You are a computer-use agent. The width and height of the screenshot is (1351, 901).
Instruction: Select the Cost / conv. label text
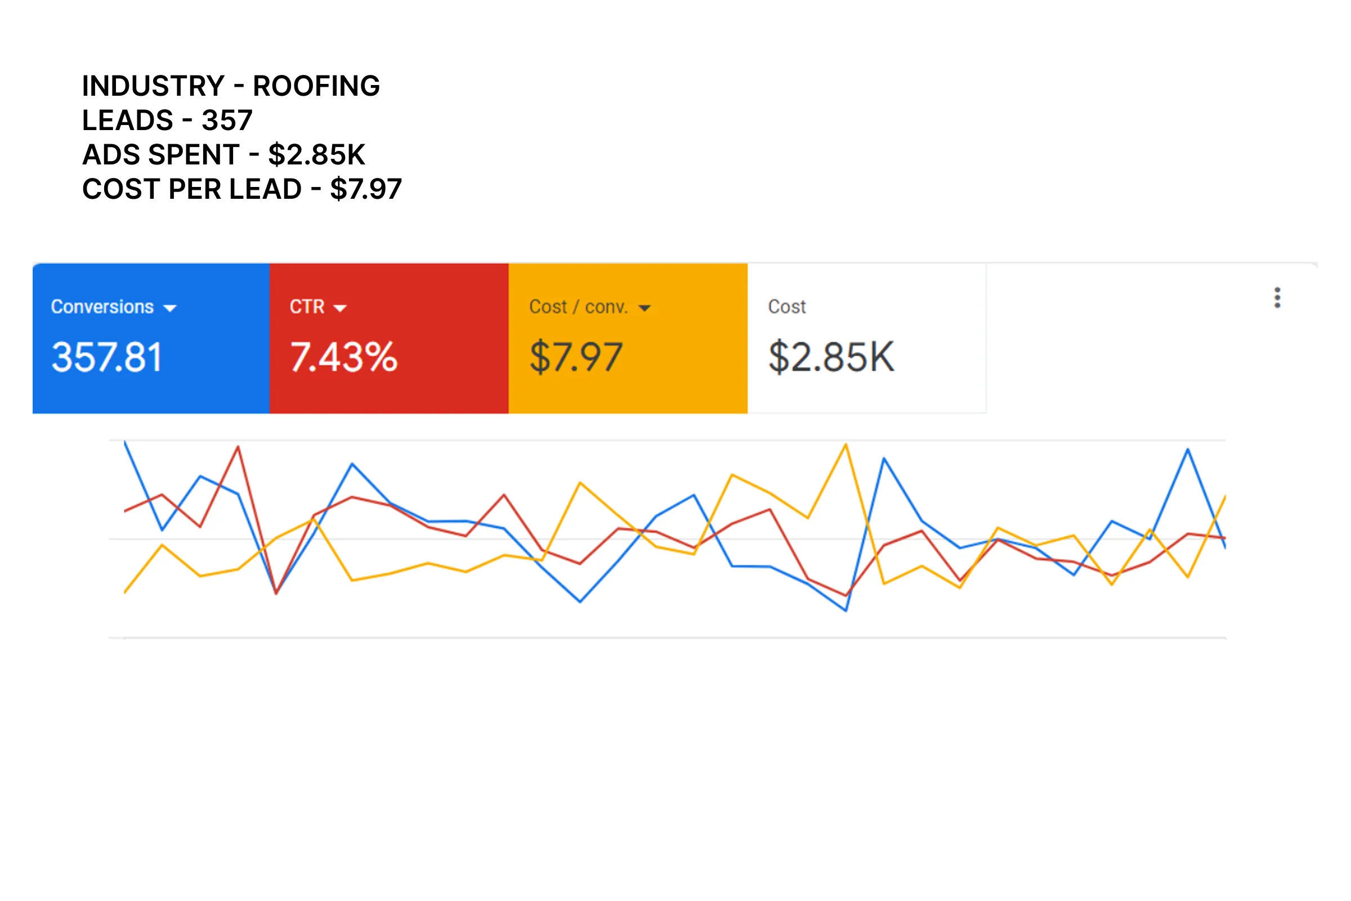pyautogui.click(x=578, y=307)
